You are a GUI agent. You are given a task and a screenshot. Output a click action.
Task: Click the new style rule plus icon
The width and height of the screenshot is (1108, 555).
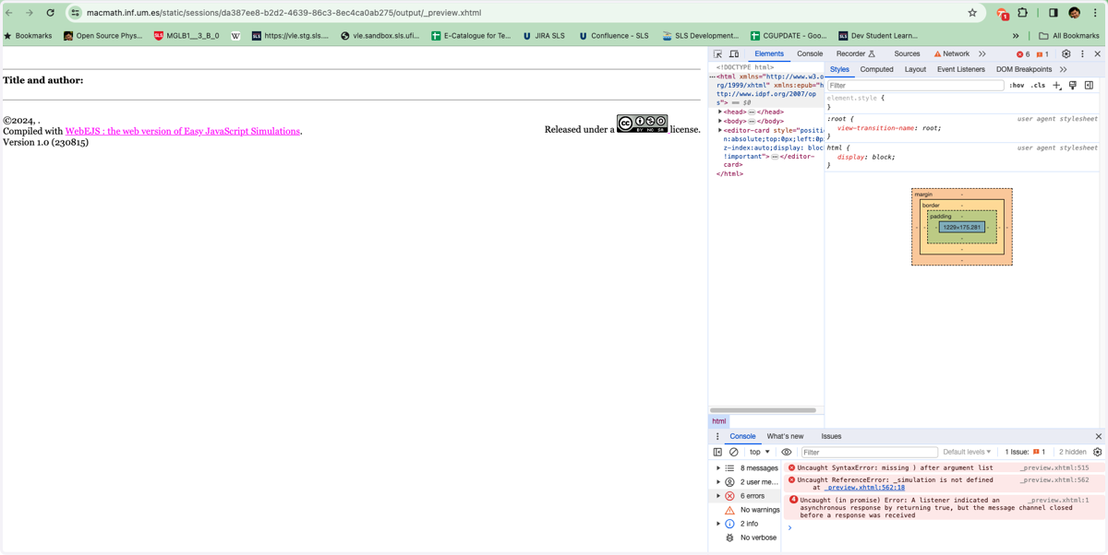[1056, 86]
